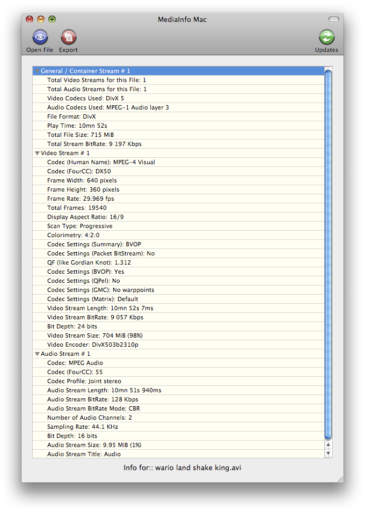Select row Codec Settings (GMC): No warppoints
This screenshot has height=512, width=365.
(x=178, y=290)
